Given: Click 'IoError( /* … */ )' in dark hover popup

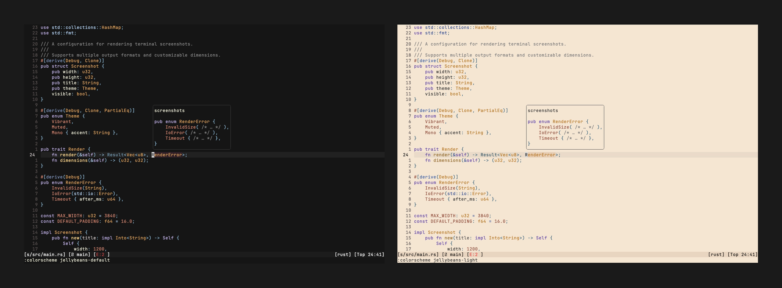Looking at the screenshot, I should click(190, 133).
